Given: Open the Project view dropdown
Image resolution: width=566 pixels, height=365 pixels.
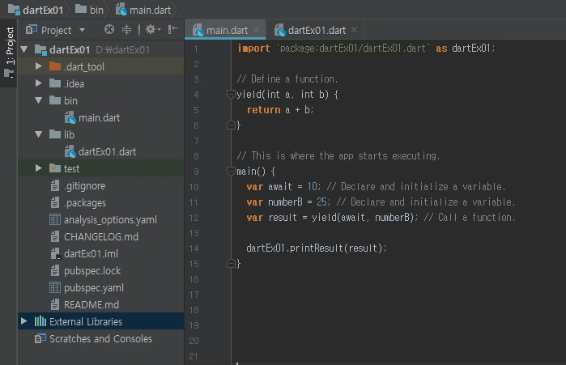Looking at the screenshot, I should [x=81, y=30].
